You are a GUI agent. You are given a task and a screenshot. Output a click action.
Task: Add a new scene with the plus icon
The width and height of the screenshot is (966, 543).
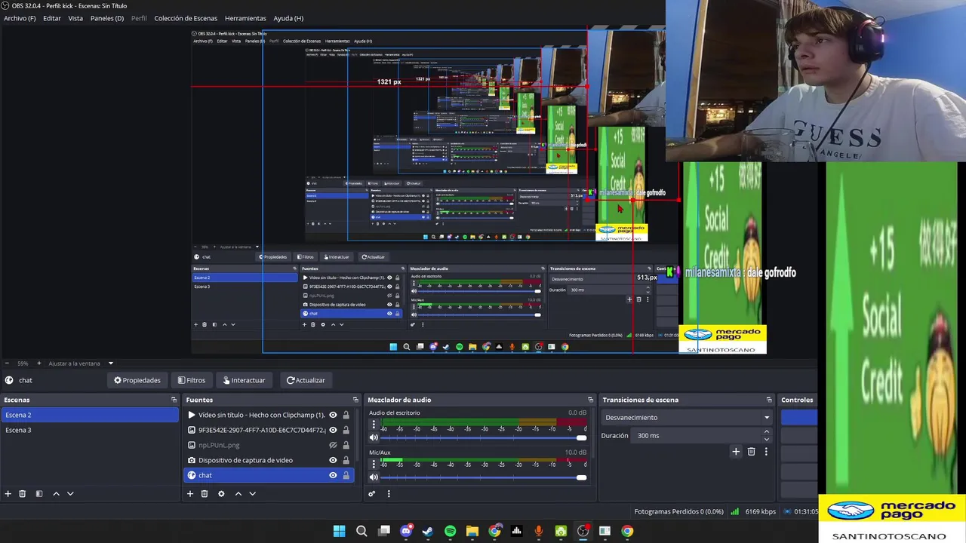(x=8, y=494)
